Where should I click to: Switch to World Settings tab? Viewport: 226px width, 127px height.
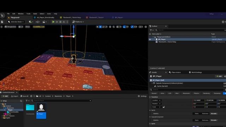click(195, 72)
